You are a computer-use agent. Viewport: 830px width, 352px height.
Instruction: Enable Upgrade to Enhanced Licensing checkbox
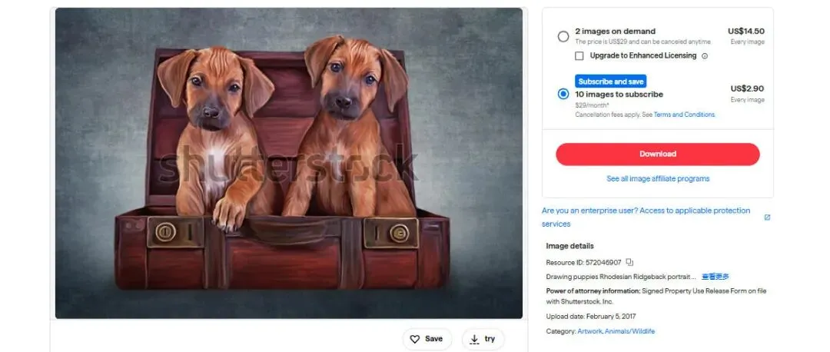click(579, 56)
